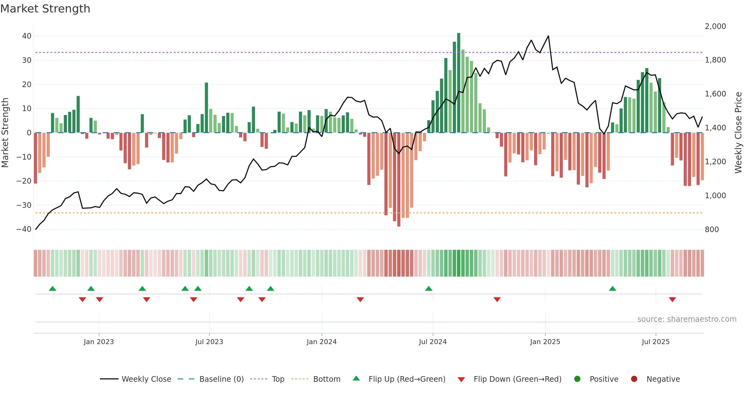Click the 1,400 right-axis tick label
The image size is (747, 420).
tap(715, 128)
